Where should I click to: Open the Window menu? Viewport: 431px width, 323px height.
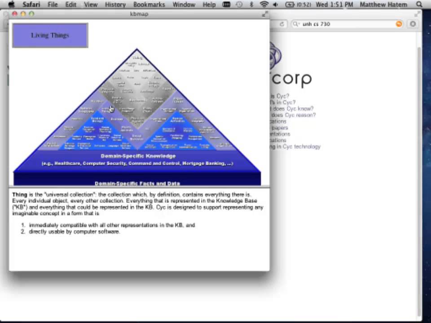point(184,4)
